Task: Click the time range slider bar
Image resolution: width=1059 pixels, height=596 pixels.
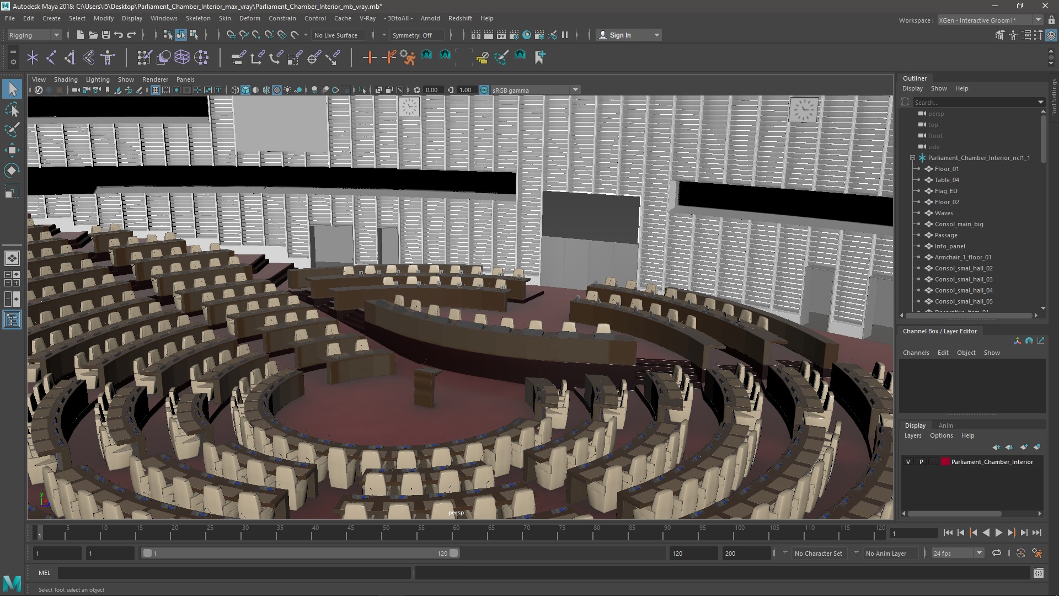Action: 301,553
